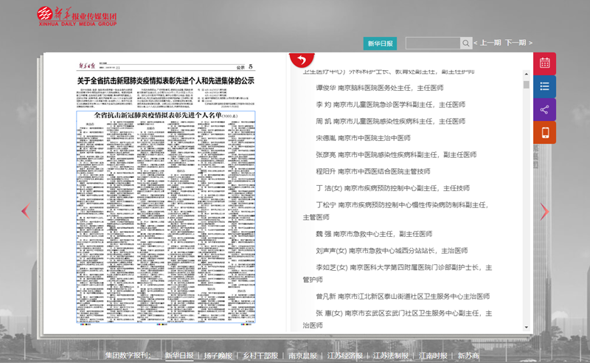The width and height of the screenshot is (590, 363).
Task: Click the scrollbar up arrow in article
Action: [x=526, y=74]
